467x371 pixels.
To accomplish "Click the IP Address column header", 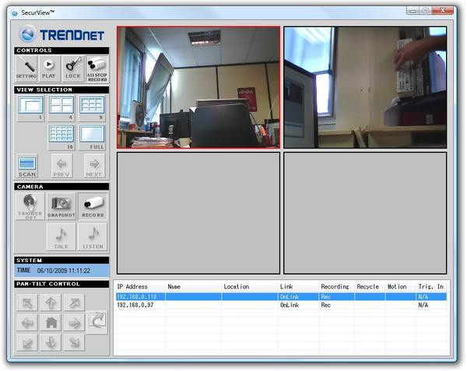I will pos(139,286).
